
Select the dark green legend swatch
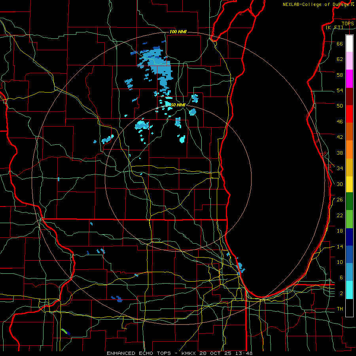(349, 201)
